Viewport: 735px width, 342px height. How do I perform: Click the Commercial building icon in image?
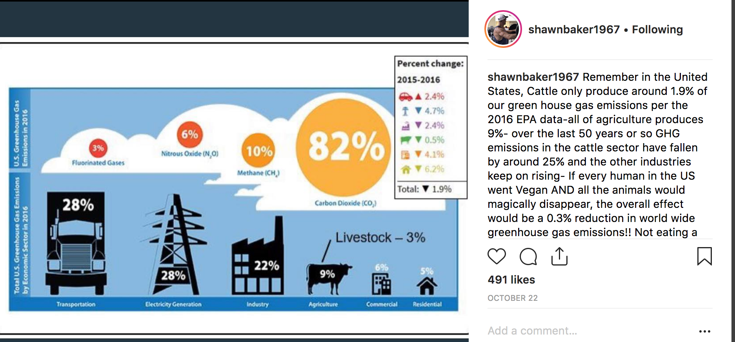[381, 284]
